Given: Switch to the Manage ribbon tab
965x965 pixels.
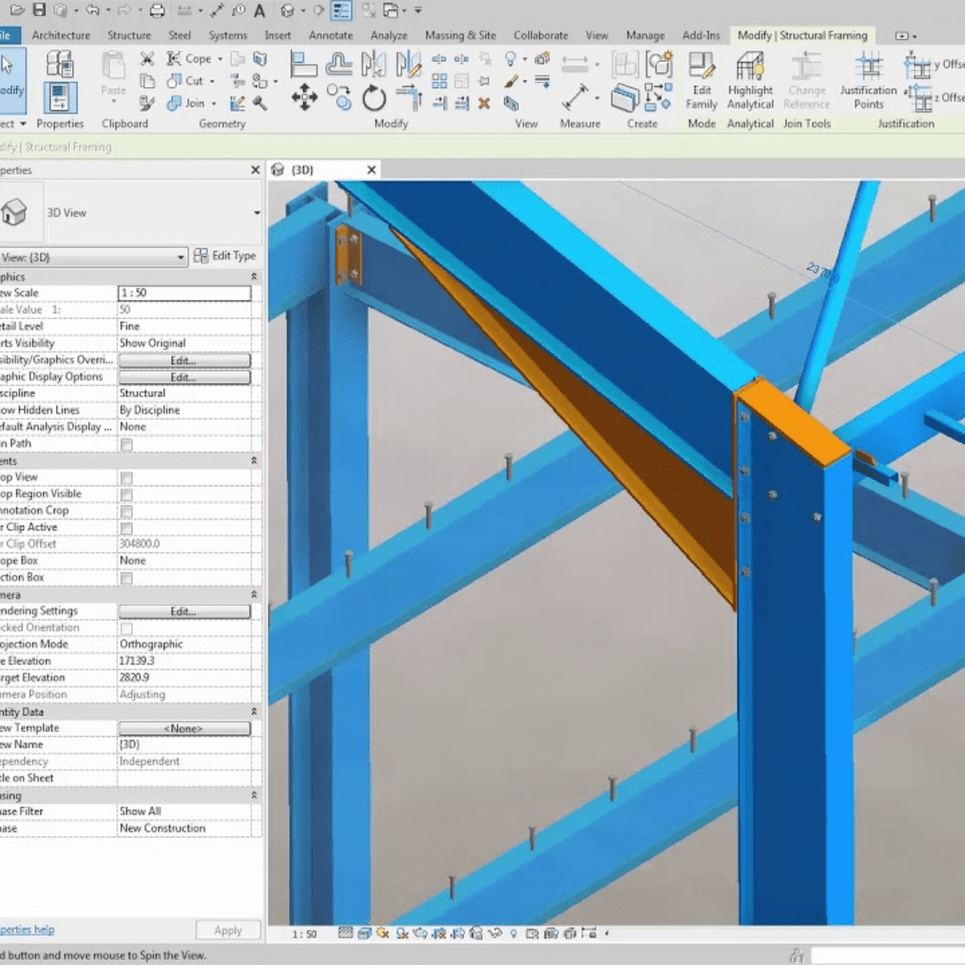Looking at the screenshot, I should (x=646, y=36).
